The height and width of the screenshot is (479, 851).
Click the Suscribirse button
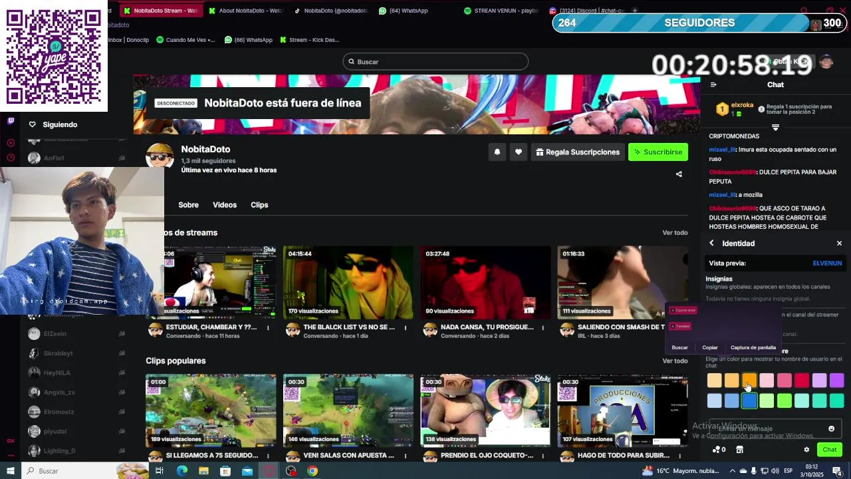pos(658,152)
